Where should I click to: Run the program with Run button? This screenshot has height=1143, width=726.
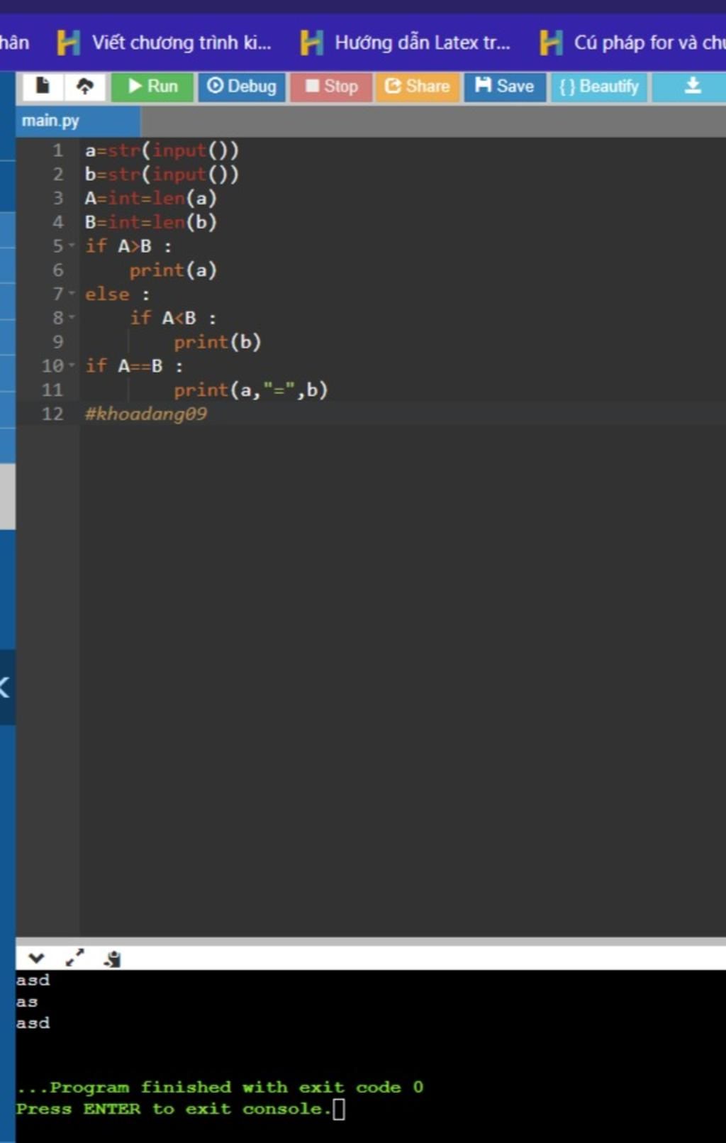(152, 87)
